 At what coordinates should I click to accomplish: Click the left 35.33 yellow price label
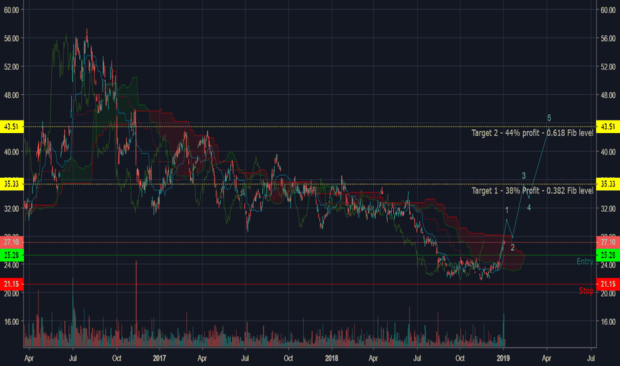pyautogui.click(x=11, y=184)
